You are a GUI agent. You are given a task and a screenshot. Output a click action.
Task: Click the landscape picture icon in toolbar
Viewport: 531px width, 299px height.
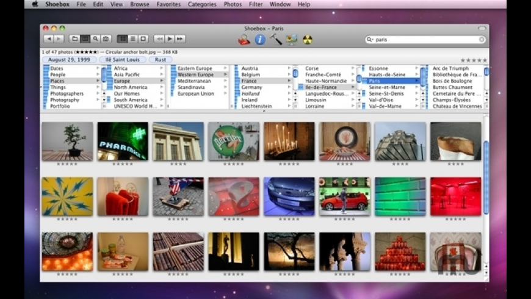(292, 40)
